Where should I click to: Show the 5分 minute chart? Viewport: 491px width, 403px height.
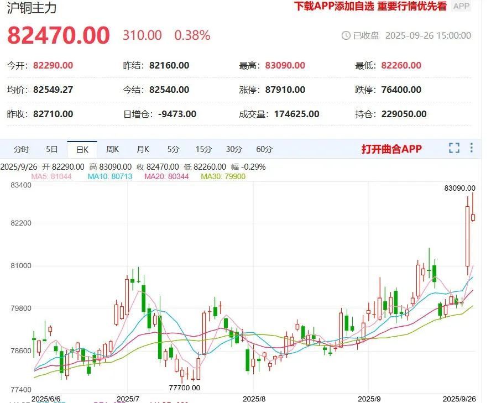coord(173,149)
